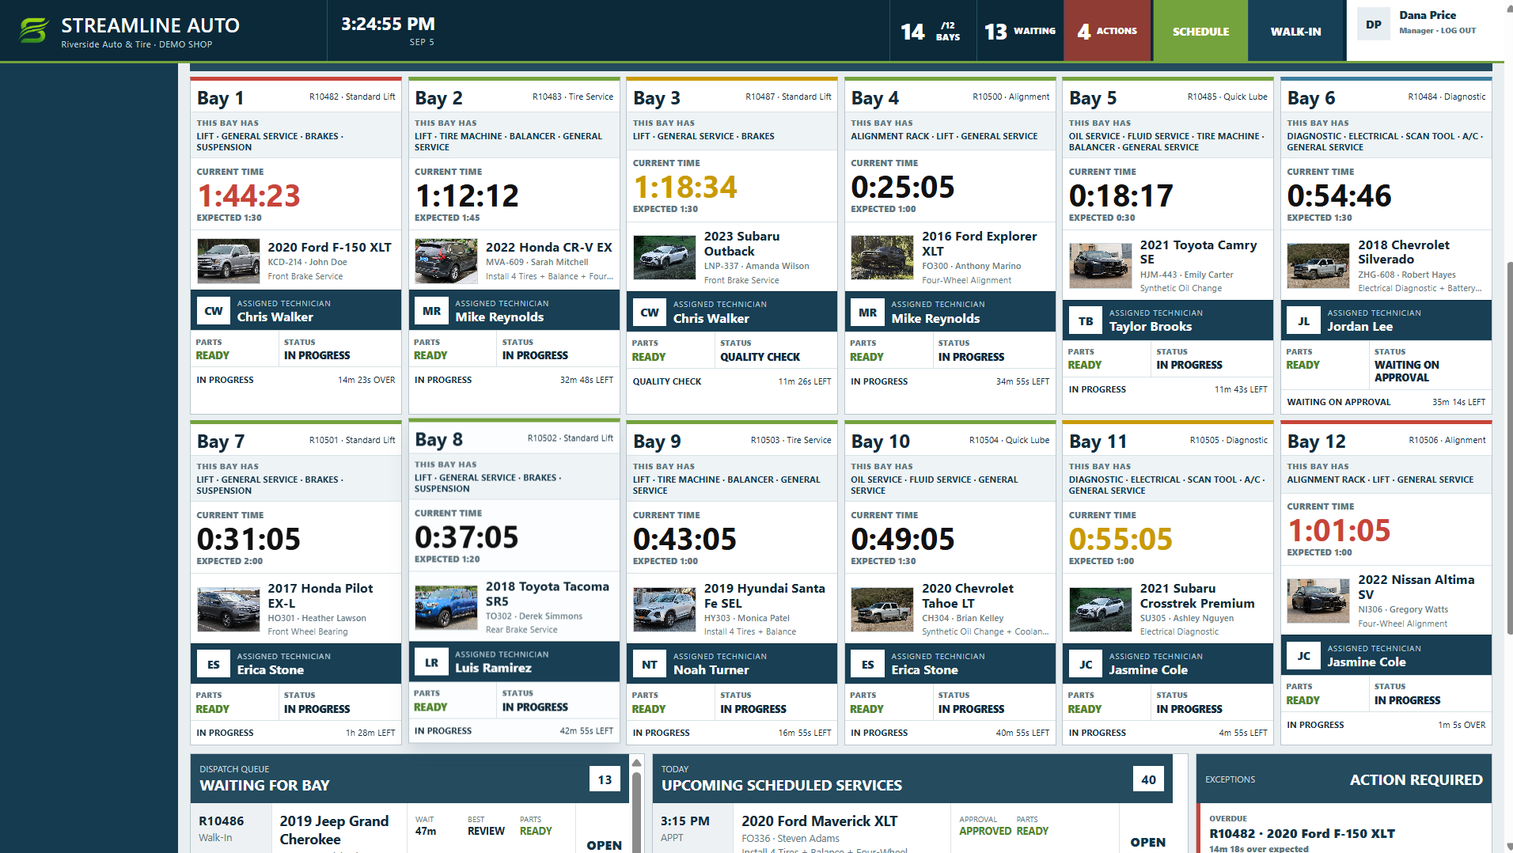
Task: Click ES technician badge in Bay 10
Action: 868,664
